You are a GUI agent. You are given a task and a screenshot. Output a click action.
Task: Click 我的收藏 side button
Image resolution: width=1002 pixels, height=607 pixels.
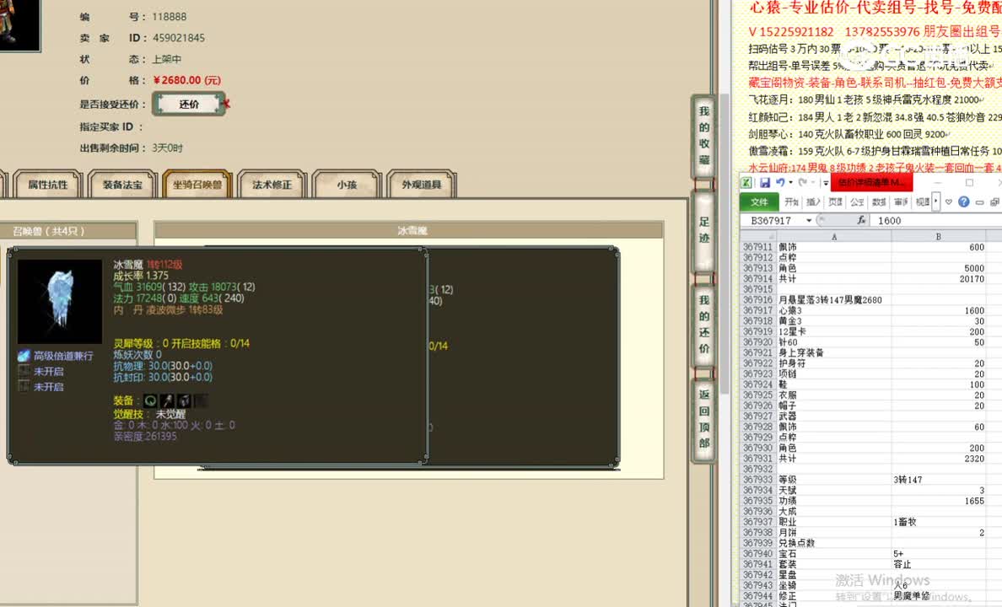(703, 136)
